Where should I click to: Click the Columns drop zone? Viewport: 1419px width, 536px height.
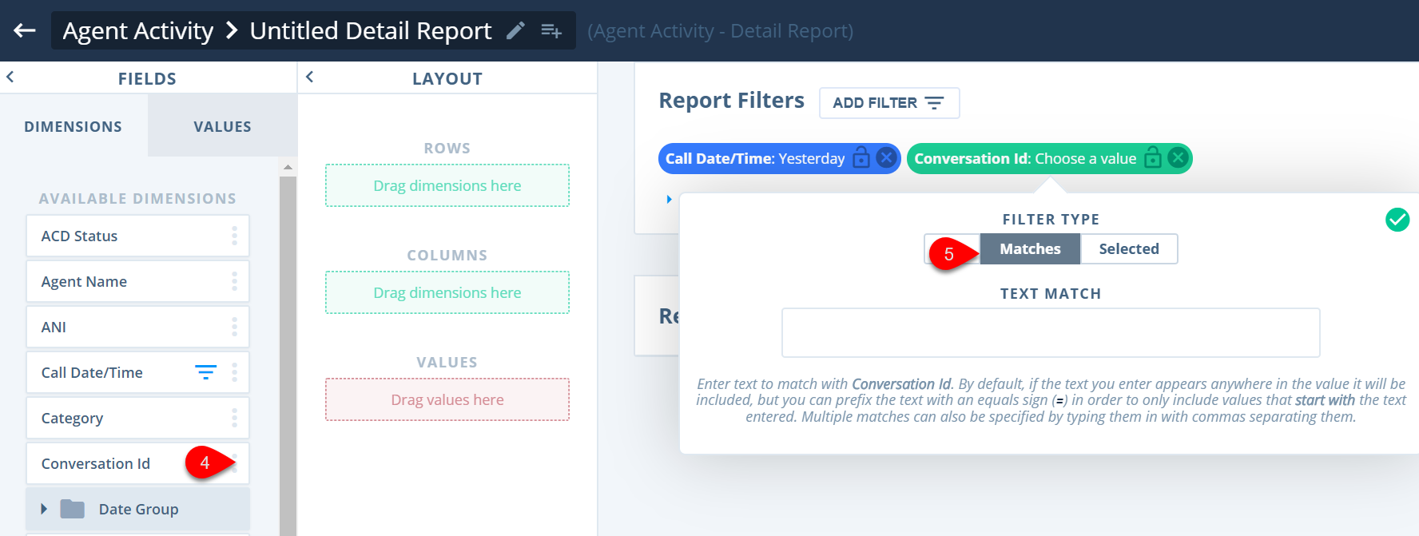(x=447, y=292)
